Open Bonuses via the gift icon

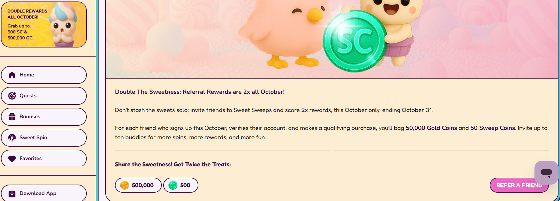pos(11,116)
